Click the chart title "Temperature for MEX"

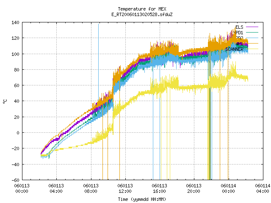(x=142, y=9)
